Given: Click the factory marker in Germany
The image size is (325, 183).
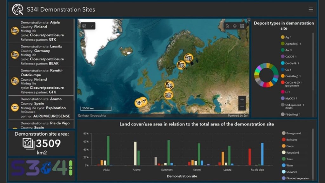Looking at the screenshot, I should coord(169,85).
